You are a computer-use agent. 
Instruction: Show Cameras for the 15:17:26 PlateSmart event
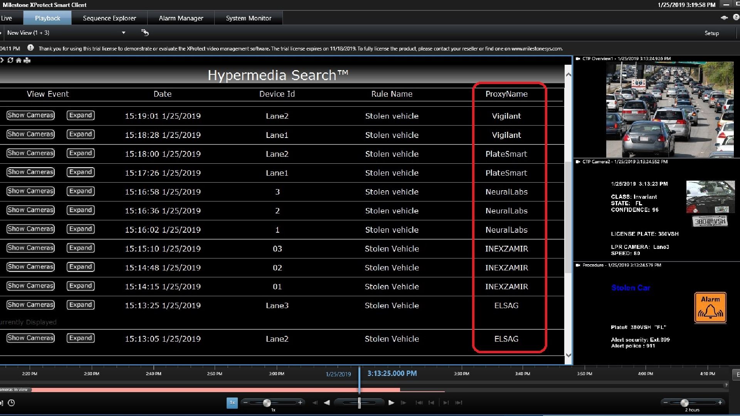coord(30,172)
